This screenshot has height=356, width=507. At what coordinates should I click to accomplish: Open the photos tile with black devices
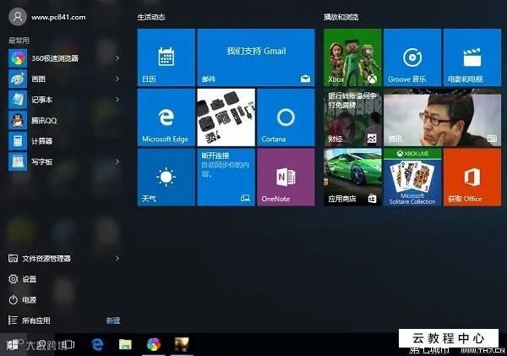tap(226, 118)
